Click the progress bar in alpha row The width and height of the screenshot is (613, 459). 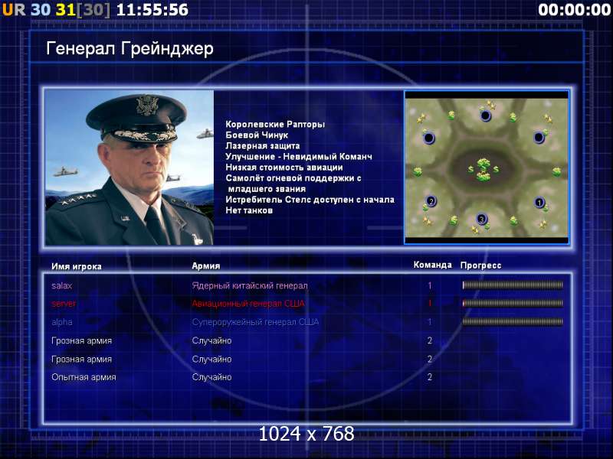click(513, 322)
